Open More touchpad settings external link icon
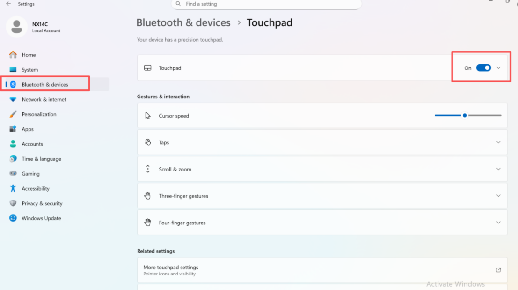518x290 pixels. (x=498, y=270)
